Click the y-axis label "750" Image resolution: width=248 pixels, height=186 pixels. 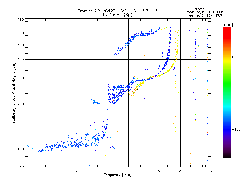(x=20, y=20)
